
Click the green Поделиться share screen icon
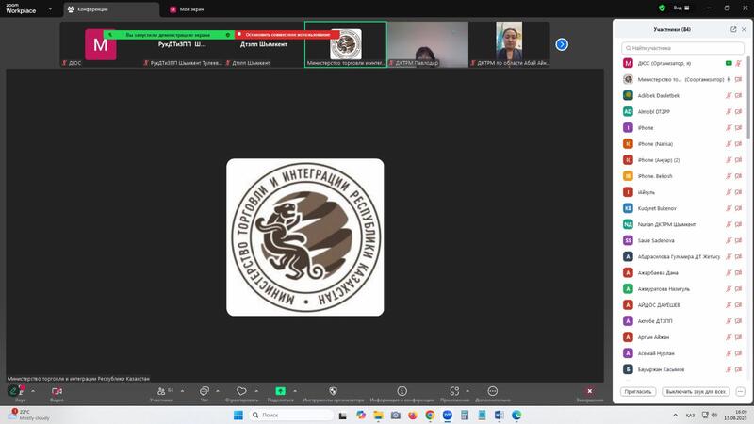click(280, 390)
